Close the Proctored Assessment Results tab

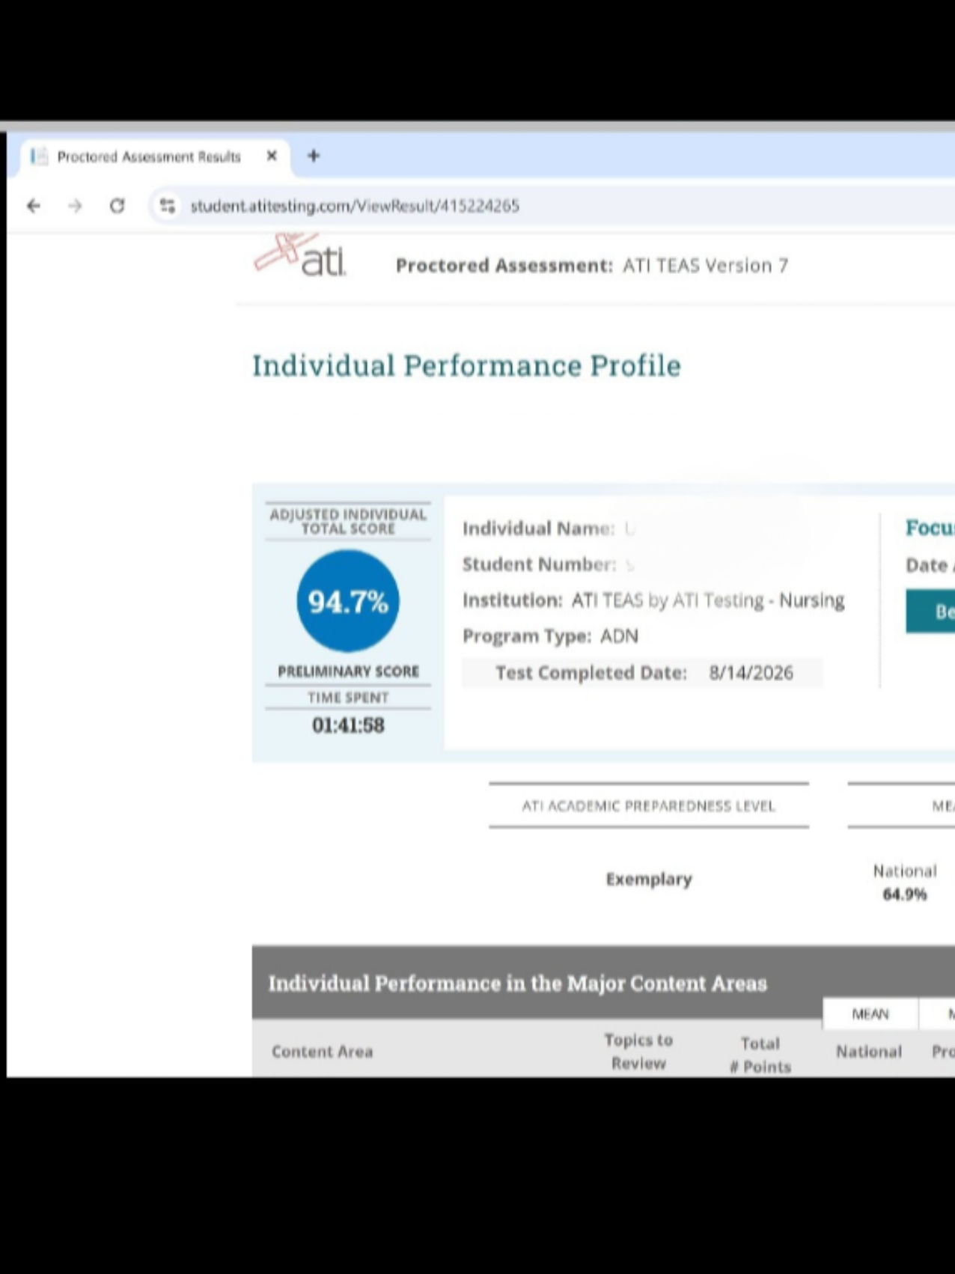272,156
